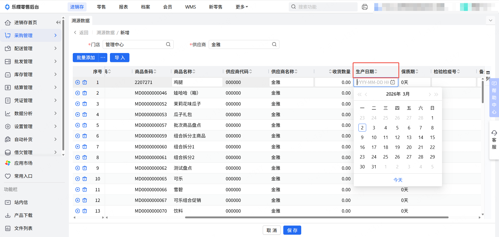Click the printer icon in top bar

[x=365, y=7]
